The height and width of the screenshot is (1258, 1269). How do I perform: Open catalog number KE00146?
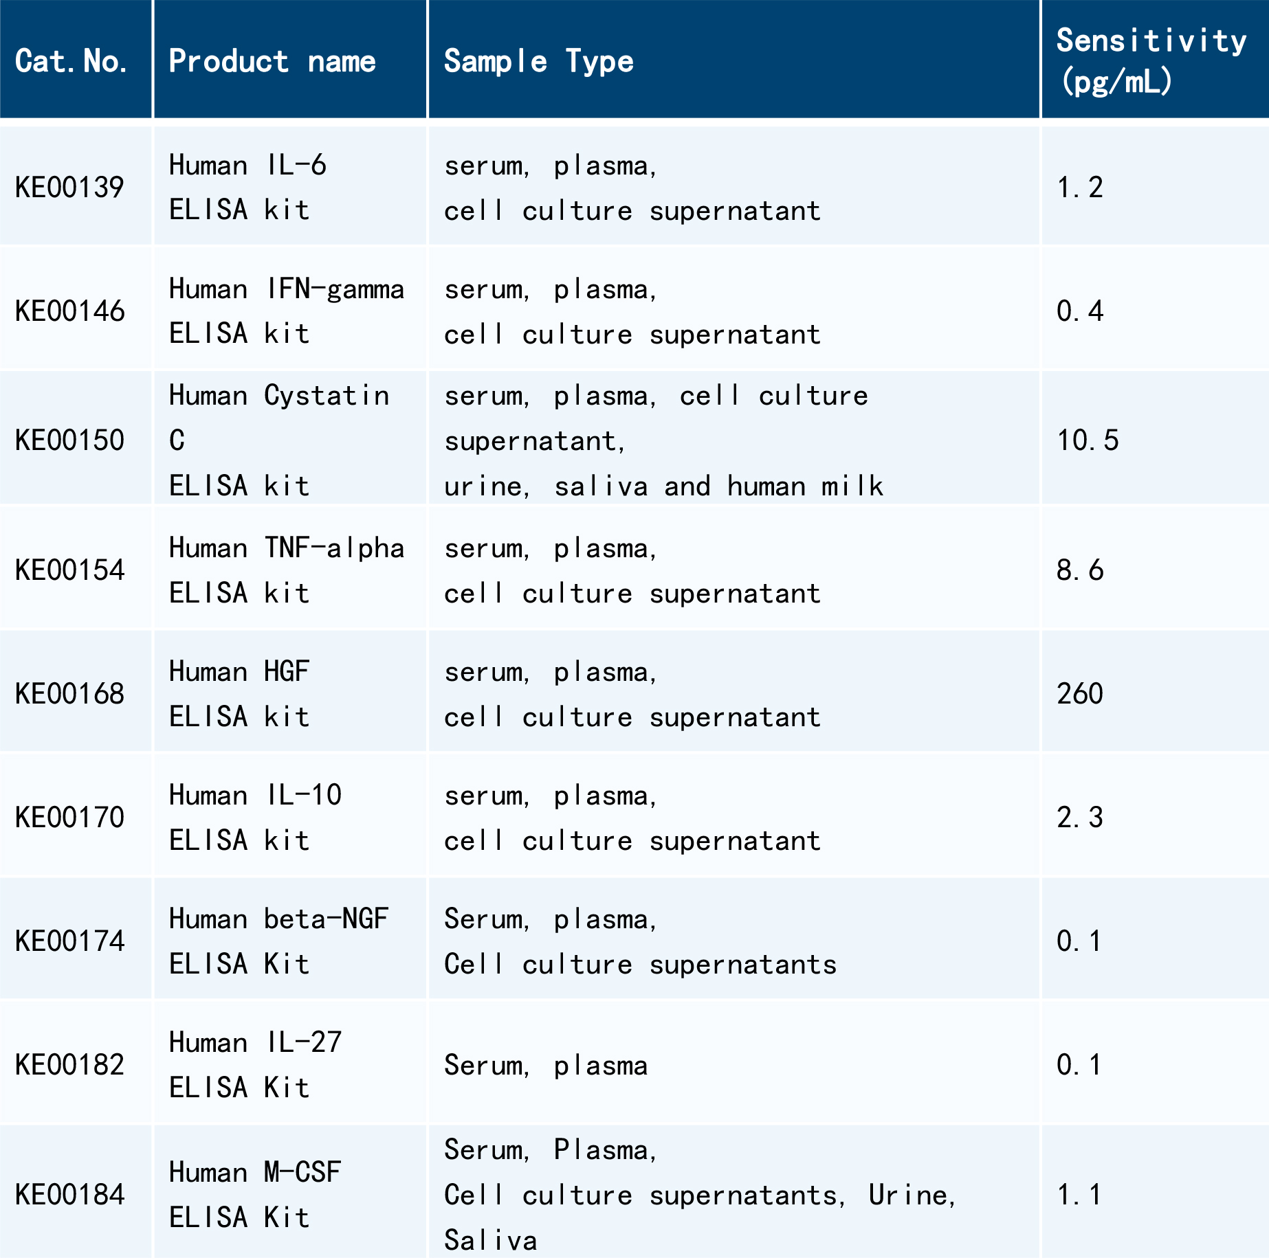69,311
